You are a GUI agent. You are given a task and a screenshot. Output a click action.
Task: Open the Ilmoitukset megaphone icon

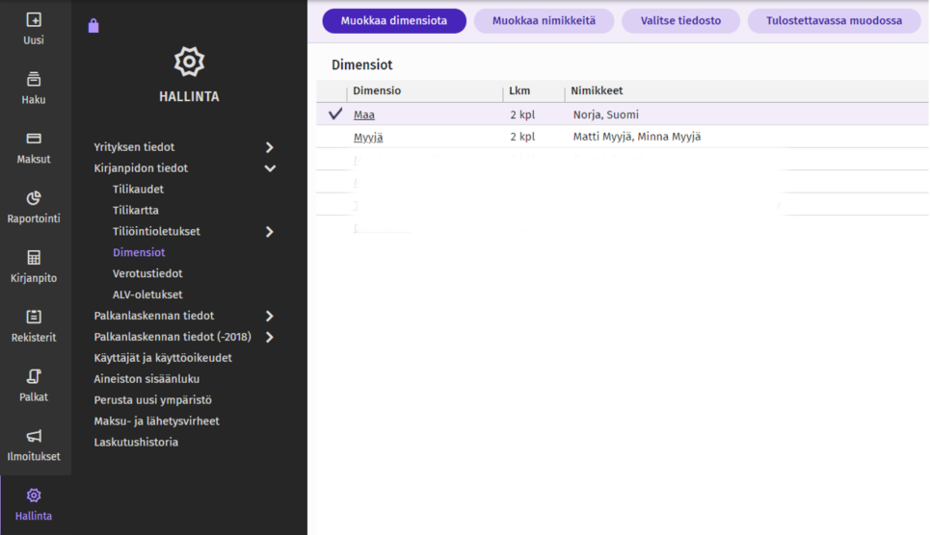coord(34,436)
